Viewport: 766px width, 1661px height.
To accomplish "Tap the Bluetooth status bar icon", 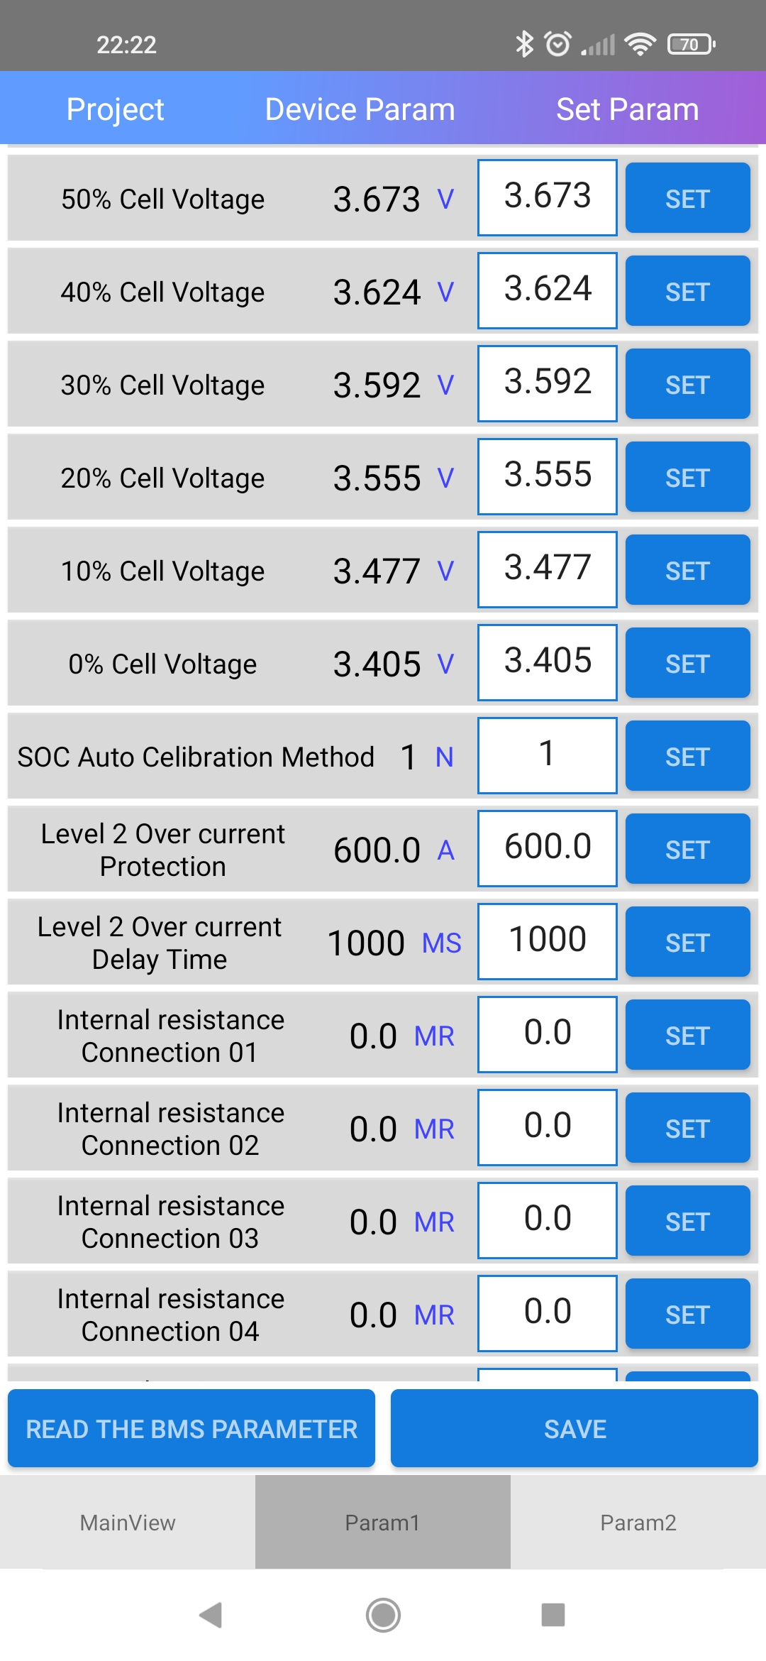I will point(524,44).
